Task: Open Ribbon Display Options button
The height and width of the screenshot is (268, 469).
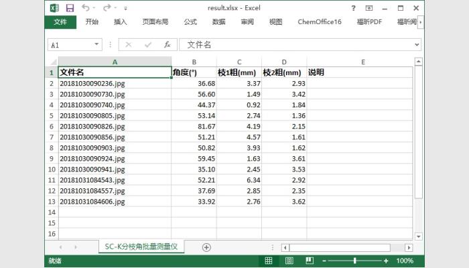Action: [x=368, y=8]
